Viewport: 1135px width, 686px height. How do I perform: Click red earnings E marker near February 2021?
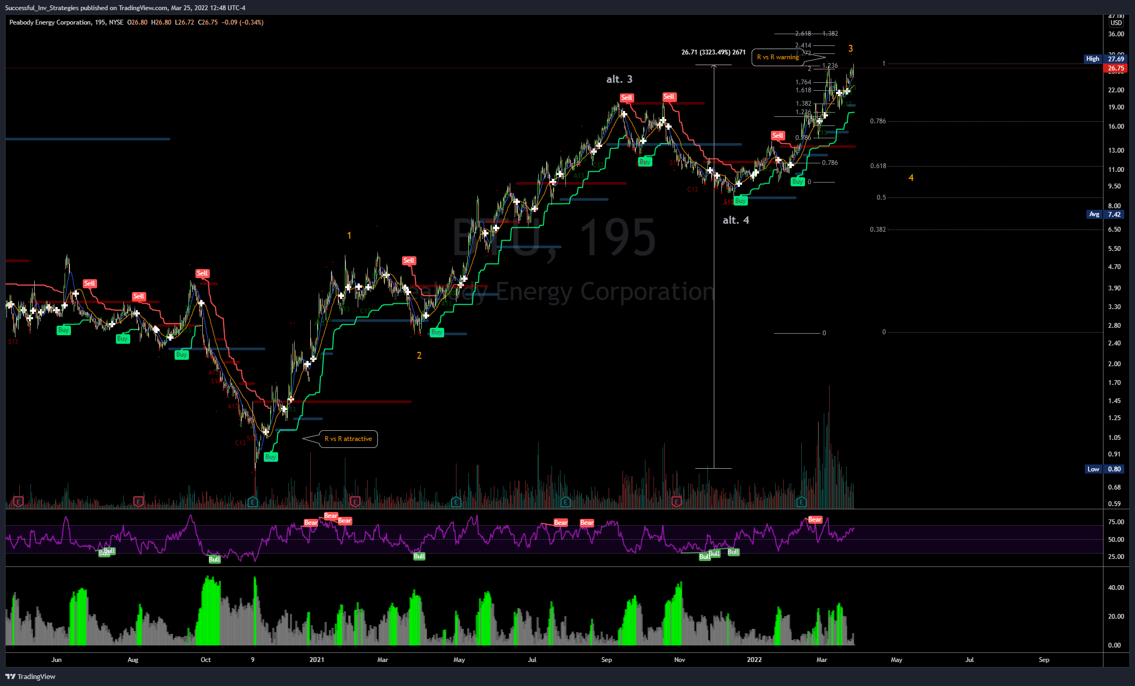tap(355, 502)
